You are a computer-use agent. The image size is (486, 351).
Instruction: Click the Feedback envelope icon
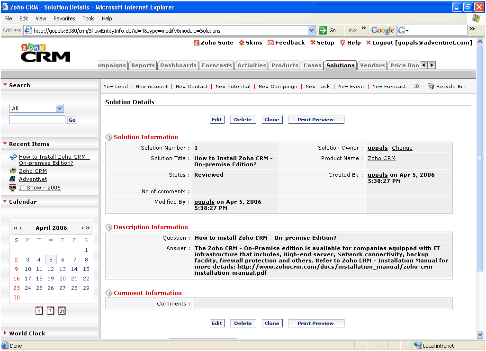pos(270,43)
